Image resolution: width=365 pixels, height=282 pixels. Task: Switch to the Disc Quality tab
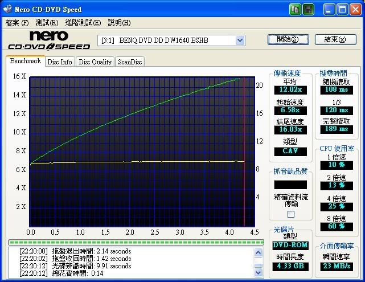95,62
